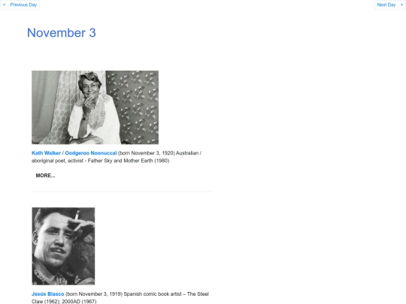Screen dimensions: 406x304
Task: Click the November 3 heading
Action: (x=62, y=33)
